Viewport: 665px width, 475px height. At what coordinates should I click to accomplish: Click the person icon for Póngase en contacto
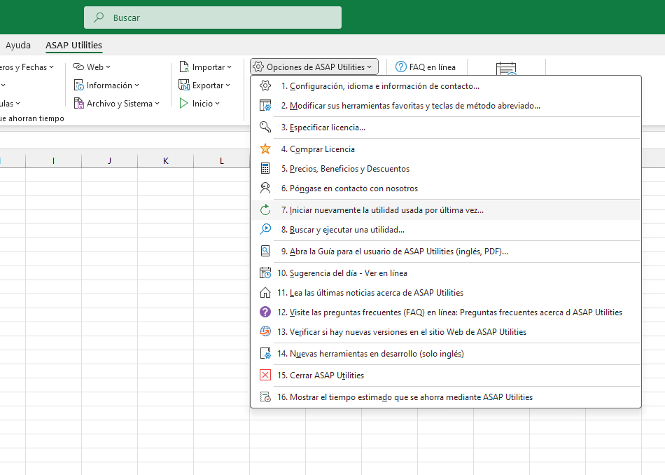point(265,188)
